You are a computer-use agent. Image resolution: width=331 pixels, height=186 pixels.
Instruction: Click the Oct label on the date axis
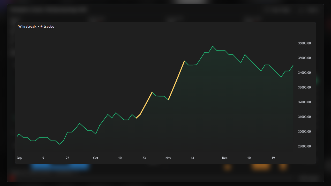click(96, 158)
